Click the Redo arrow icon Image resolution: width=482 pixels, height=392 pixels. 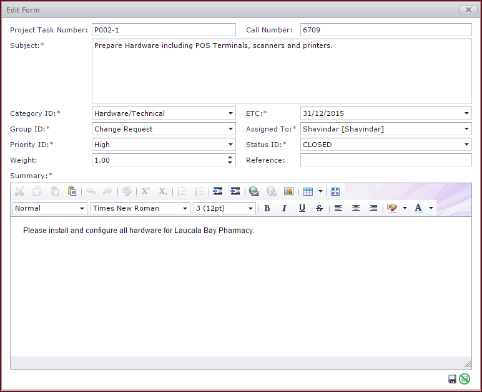107,191
